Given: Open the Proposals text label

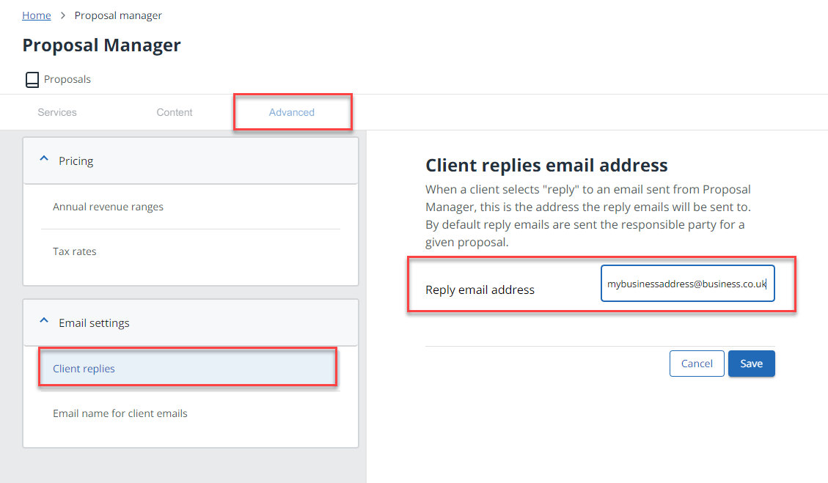Looking at the screenshot, I should [x=67, y=79].
